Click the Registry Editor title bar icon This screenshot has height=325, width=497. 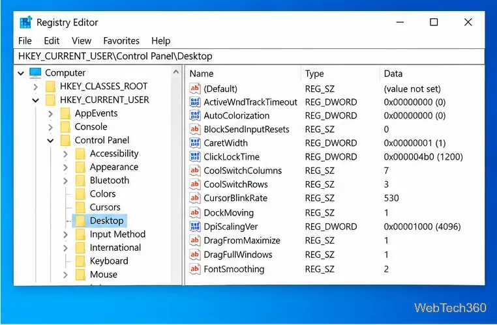click(x=25, y=22)
